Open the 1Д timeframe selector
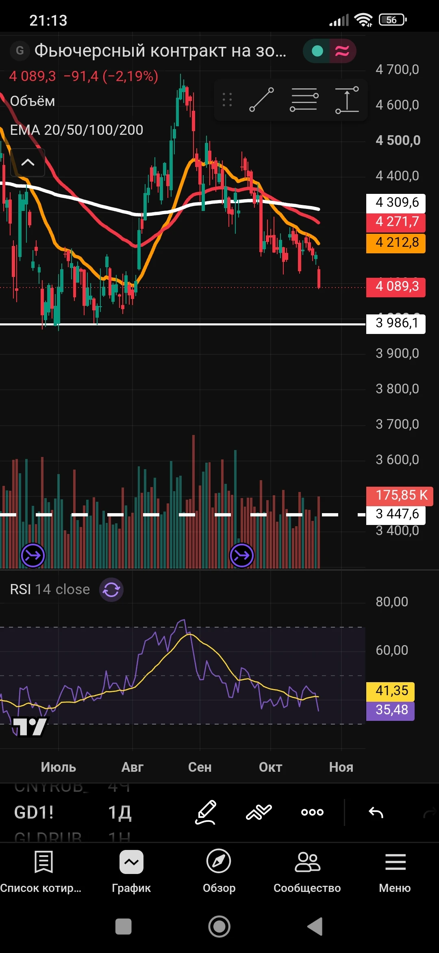The width and height of the screenshot is (439, 953). tap(120, 812)
